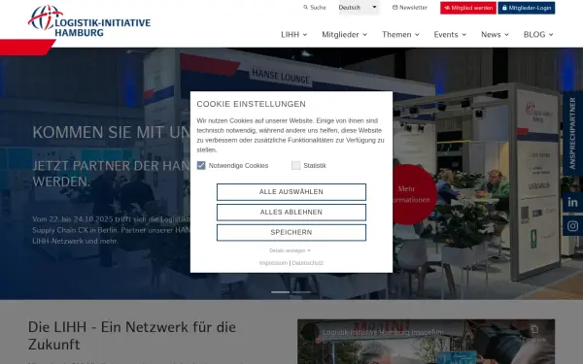Click the Copy link icon on video
Image resolution: width=583 pixels, height=364 pixels.
(534, 333)
